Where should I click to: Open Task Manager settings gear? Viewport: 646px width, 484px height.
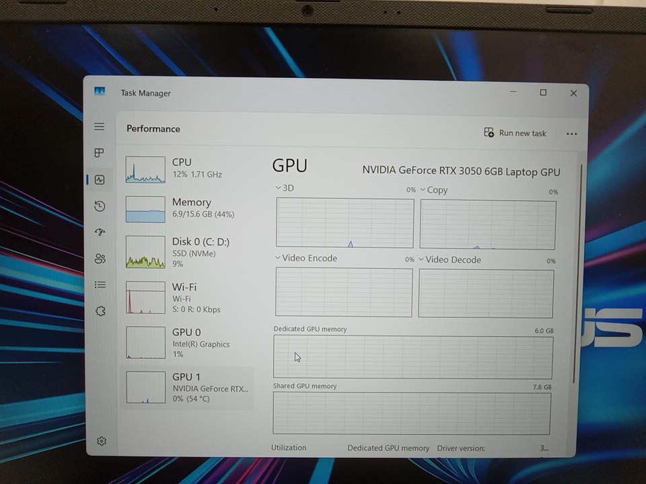coord(102,441)
